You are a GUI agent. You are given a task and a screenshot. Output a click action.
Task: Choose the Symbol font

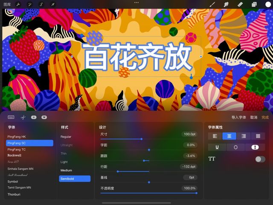tap(12, 182)
